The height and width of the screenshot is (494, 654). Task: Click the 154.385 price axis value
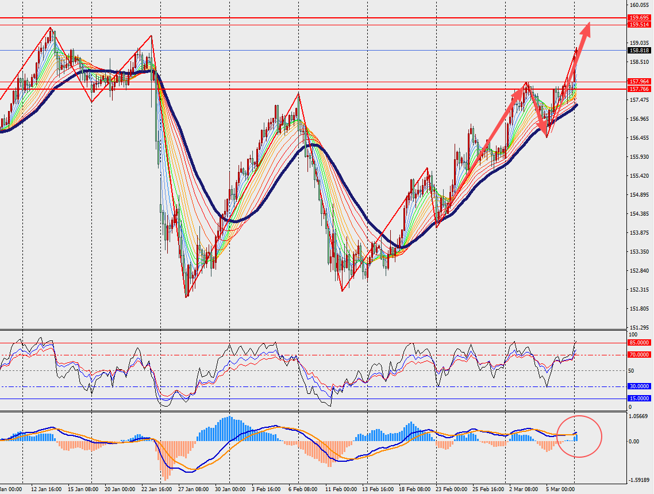tap(640, 213)
